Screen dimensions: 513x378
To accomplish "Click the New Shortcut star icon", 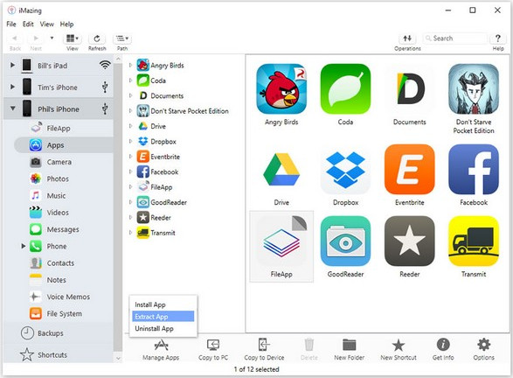I will click(x=399, y=345).
